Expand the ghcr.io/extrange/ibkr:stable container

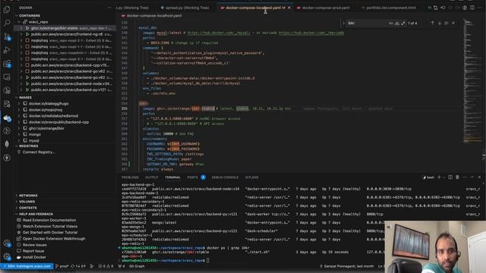coord(21,28)
